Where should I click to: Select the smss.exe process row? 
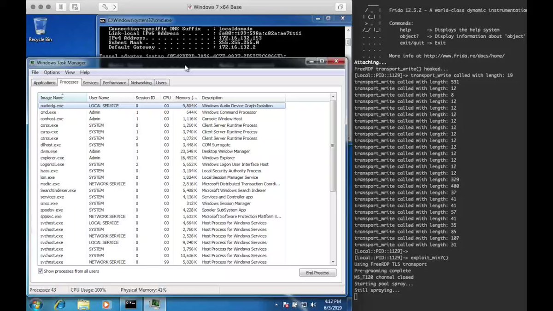click(x=162, y=203)
